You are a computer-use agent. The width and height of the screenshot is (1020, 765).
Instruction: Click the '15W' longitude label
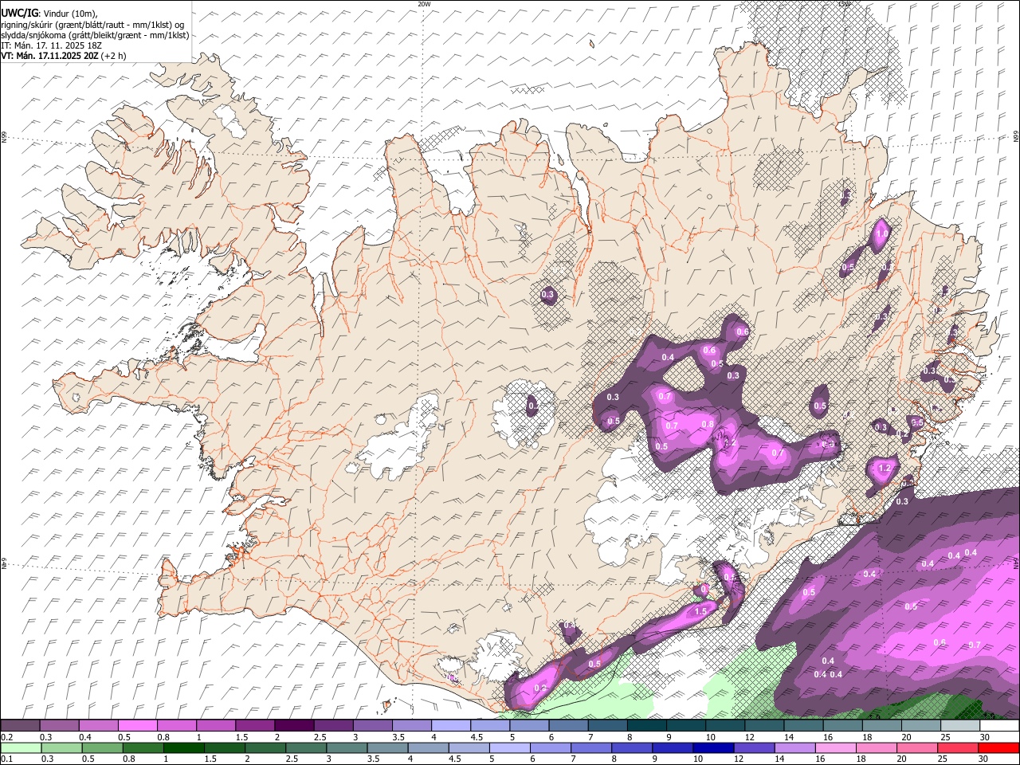845,4
